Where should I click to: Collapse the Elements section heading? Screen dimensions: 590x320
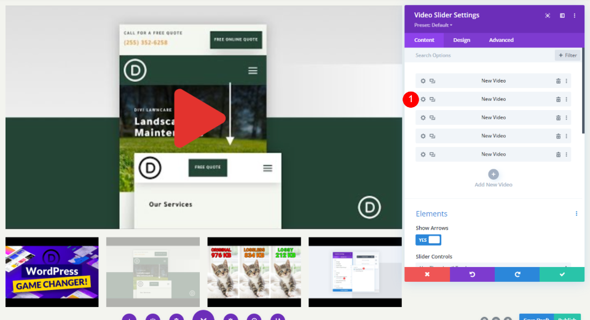click(431, 214)
